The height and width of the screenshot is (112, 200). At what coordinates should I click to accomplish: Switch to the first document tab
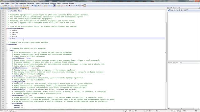point(4,8)
